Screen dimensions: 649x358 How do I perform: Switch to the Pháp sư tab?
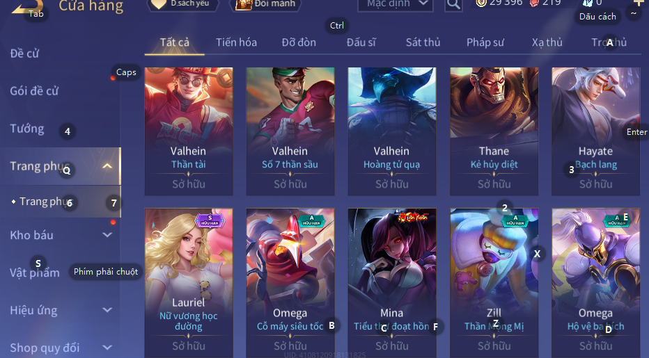click(485, 42)
